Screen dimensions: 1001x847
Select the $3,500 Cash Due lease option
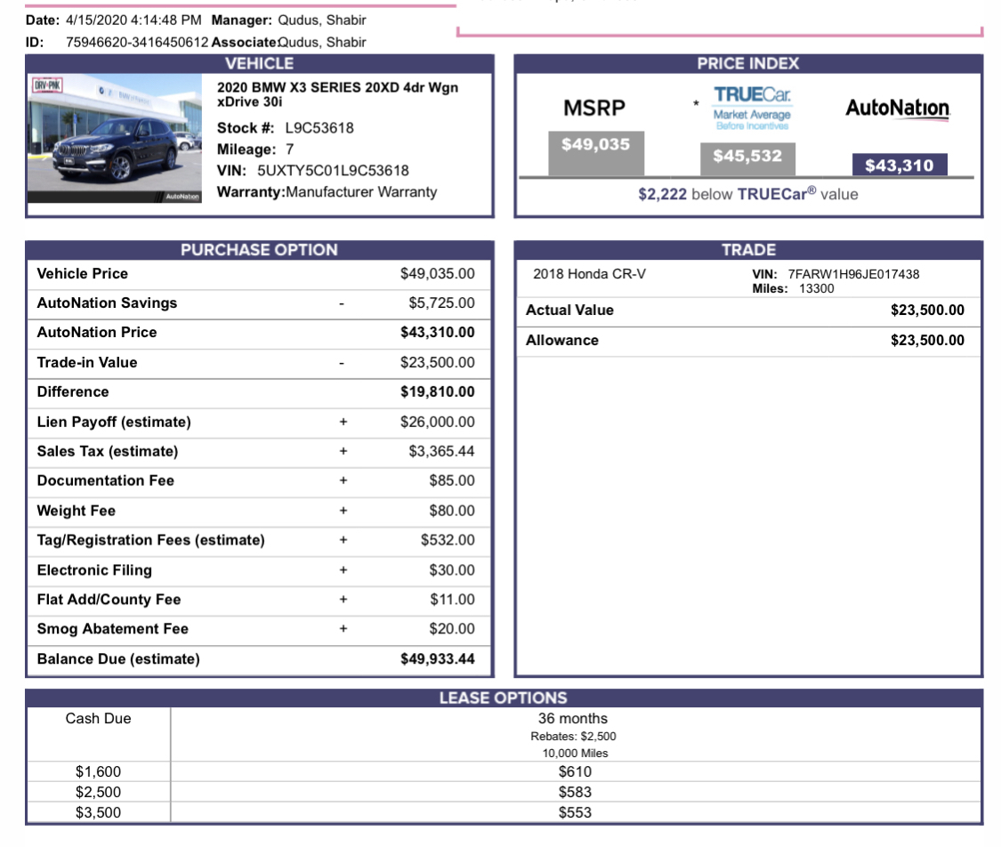click(98, 812)
